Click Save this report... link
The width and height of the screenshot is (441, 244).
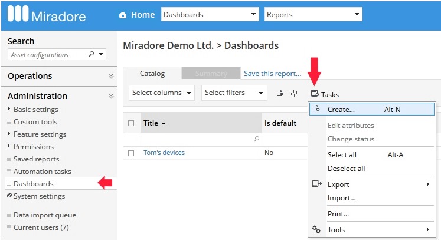tap(272, 74)
